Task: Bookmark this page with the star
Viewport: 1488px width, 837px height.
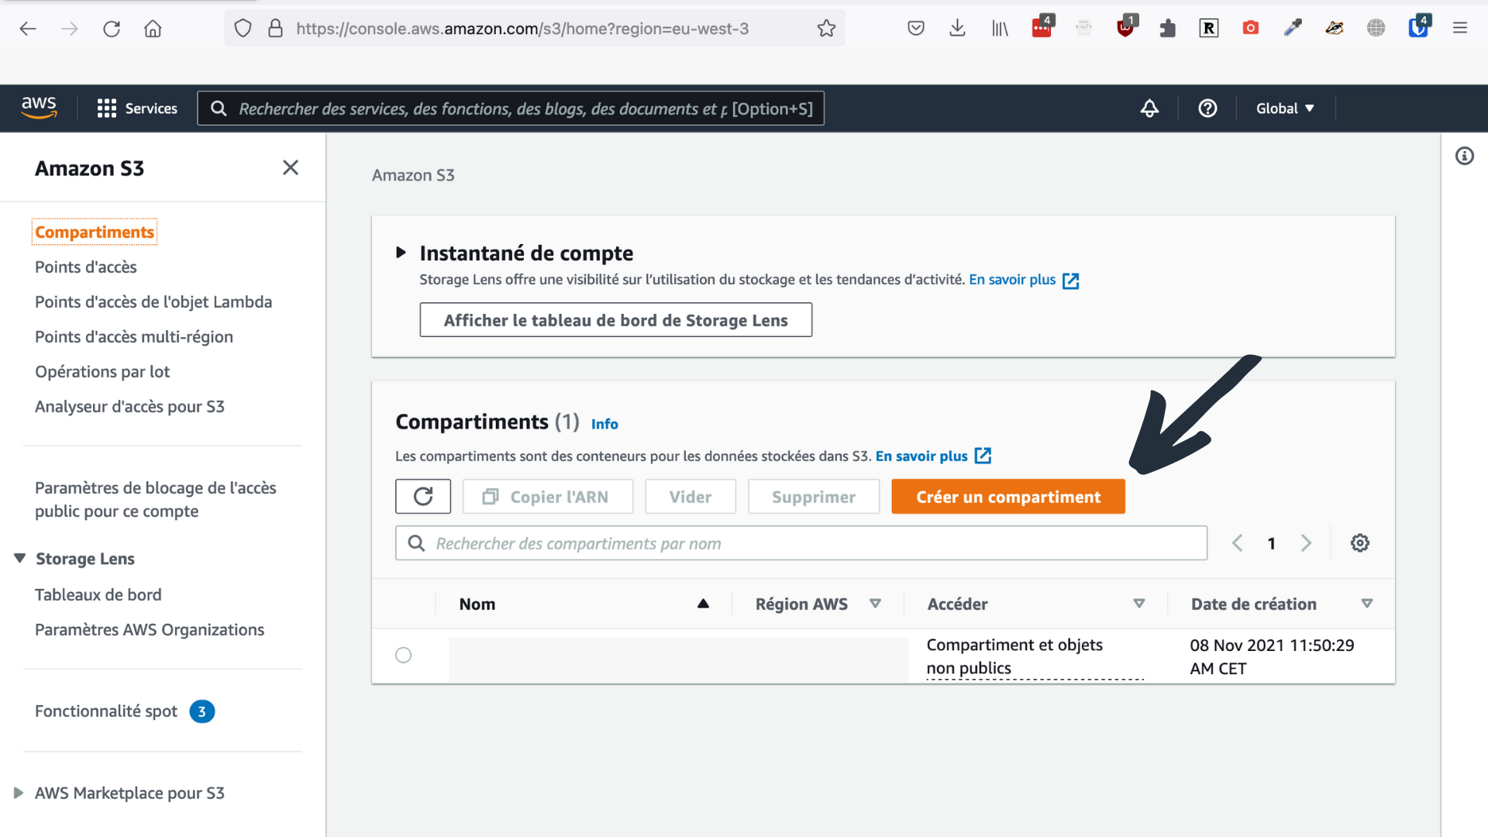Action: point(826,28)
